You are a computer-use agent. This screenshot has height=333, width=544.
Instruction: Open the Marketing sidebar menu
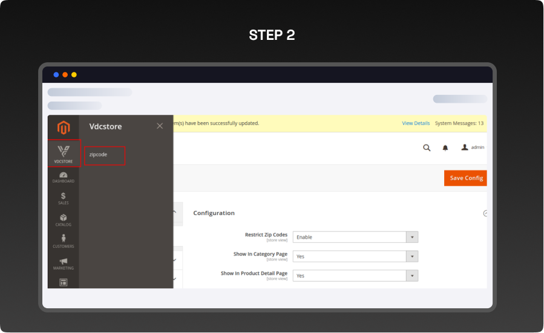pos(64,263)
